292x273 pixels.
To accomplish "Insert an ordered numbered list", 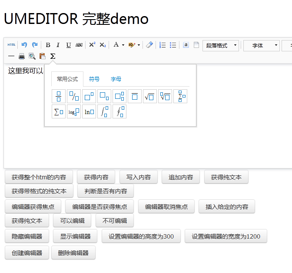I will [x=163, y=45].
